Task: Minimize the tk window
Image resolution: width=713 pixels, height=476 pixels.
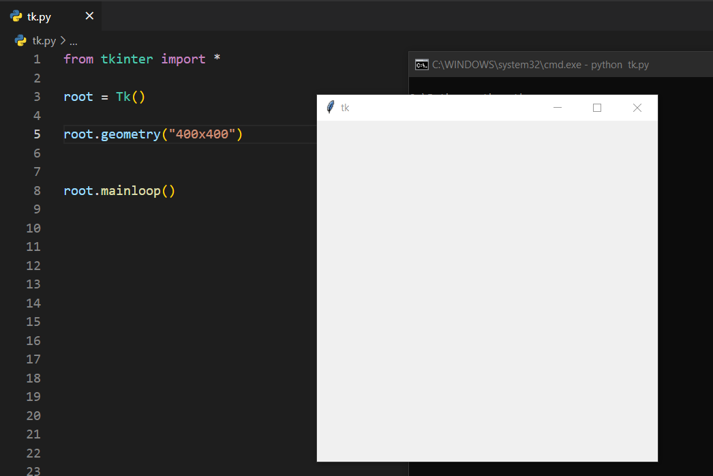Action: click(558, 108)
